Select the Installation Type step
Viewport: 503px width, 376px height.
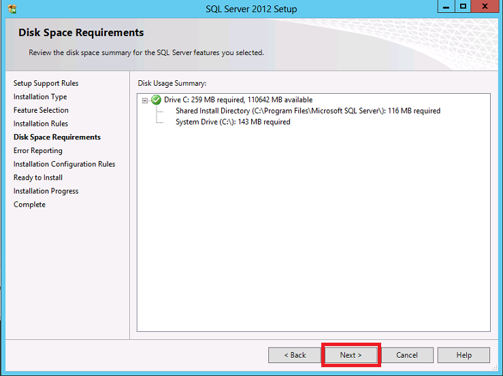pos(40,97)
